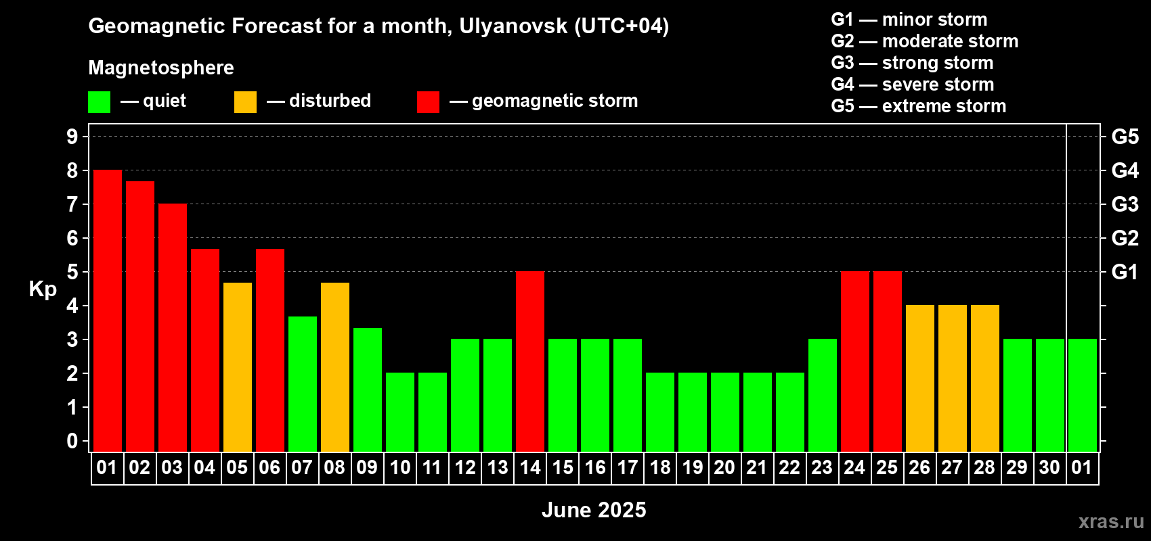Image resolution: width=1151 pixels, height=541 pixels.
Task: Select the red bar for June 02
Action: pyautogui.click(x=140, y=316)
